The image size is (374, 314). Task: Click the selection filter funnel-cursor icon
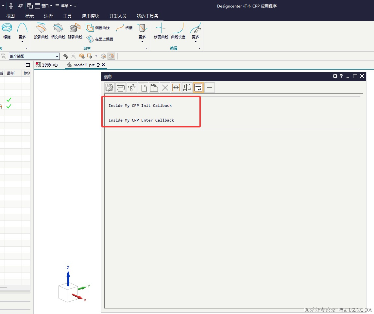pyautogui.click(x=66, y=56)
